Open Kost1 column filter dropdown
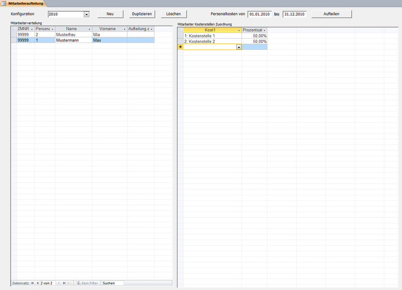402x290 pixels. [239, 30]
